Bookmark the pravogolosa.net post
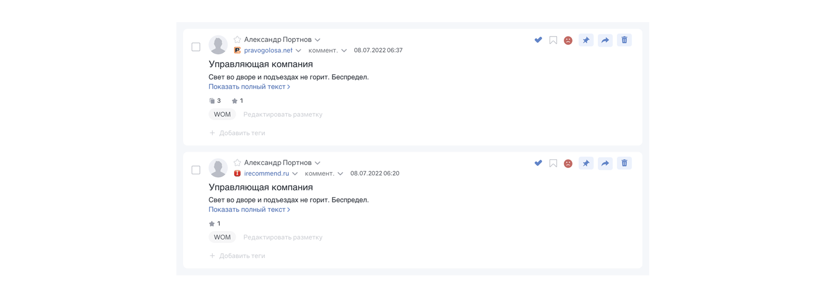 [x=553, y=40]
